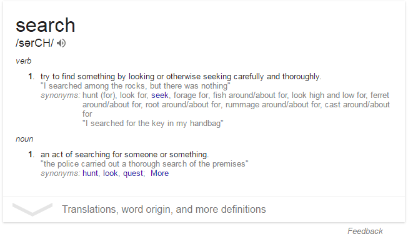The height and width of the screenshot is (234, 408).
Task: Click the verb 'synonyms:' label
Action: 61,95
